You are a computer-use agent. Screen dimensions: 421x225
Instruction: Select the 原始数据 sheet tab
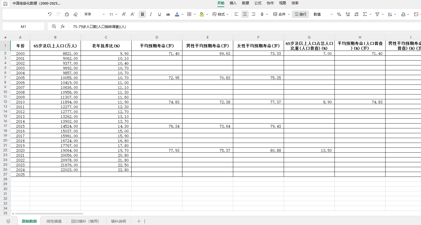tap(29, 221)
